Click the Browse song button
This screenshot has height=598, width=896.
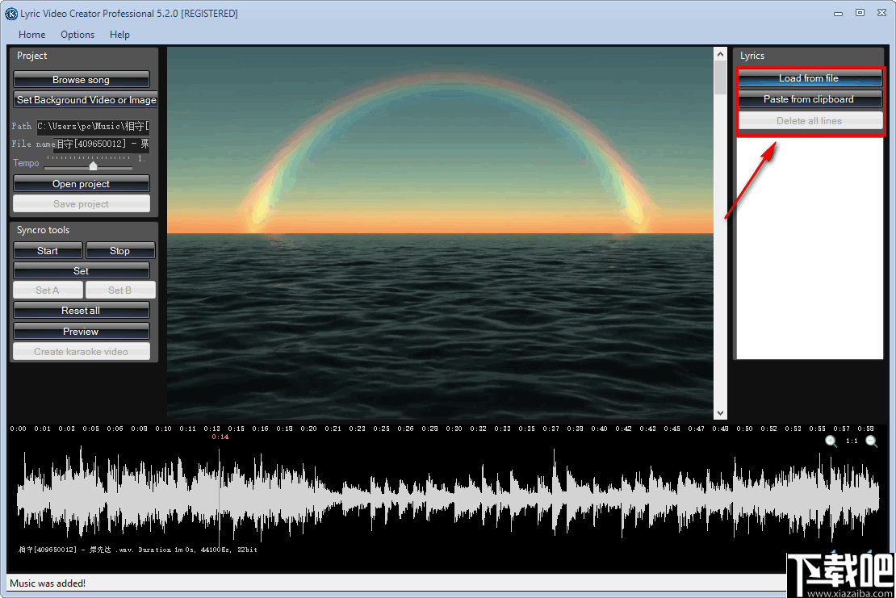pyautogui.click(x=82, y=79)
